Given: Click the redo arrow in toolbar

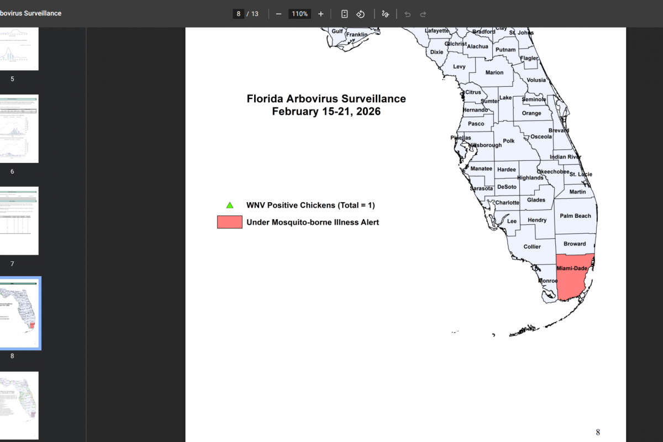Looking at the screenshot, I should [423, 14].
